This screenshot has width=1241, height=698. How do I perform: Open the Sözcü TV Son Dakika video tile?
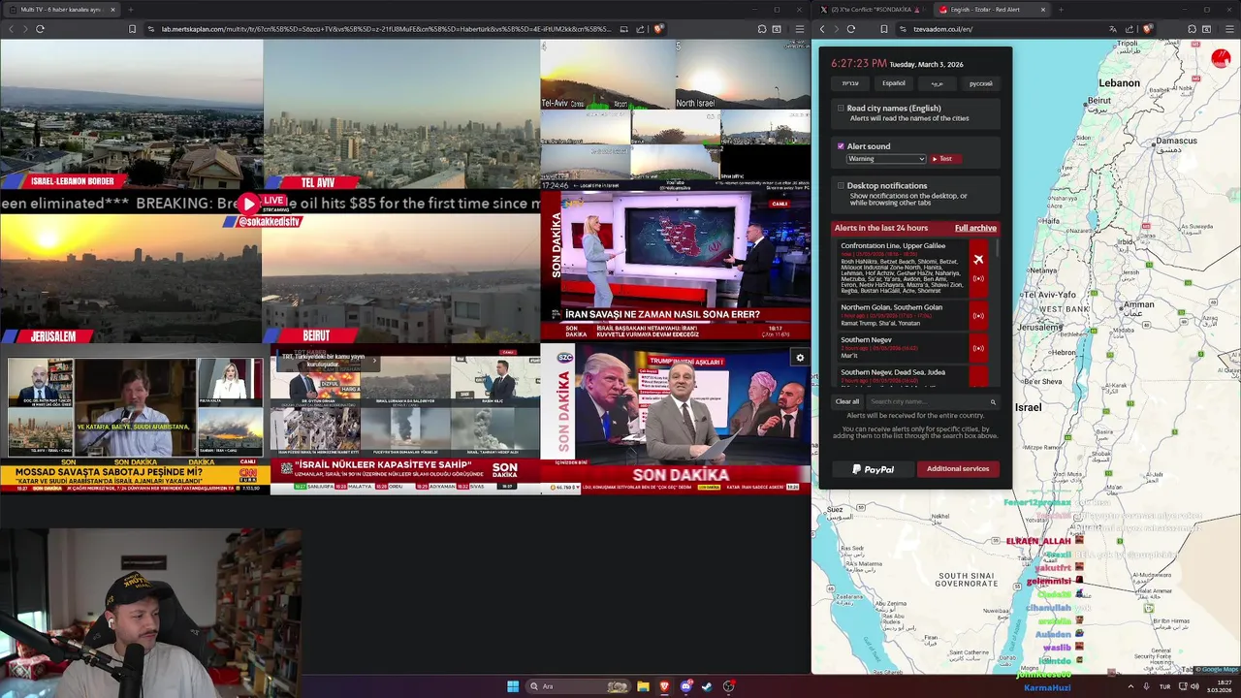[676, 417]
